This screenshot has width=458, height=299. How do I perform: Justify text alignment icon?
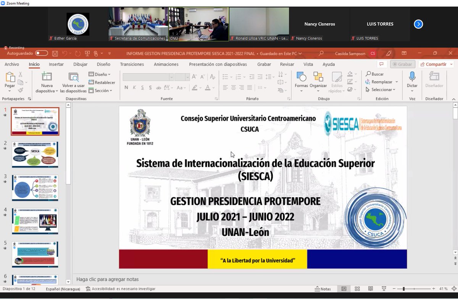click(x=250, y=88)
